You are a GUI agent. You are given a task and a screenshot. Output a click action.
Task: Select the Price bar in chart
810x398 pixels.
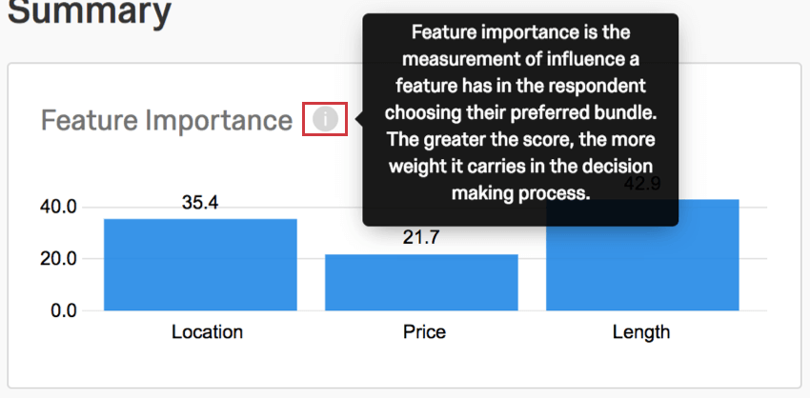[421, 283]
